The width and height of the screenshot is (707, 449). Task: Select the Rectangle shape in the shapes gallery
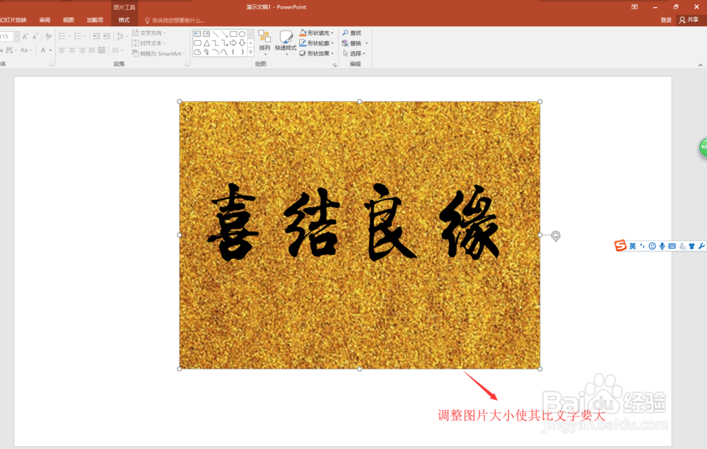click(233, 33)
